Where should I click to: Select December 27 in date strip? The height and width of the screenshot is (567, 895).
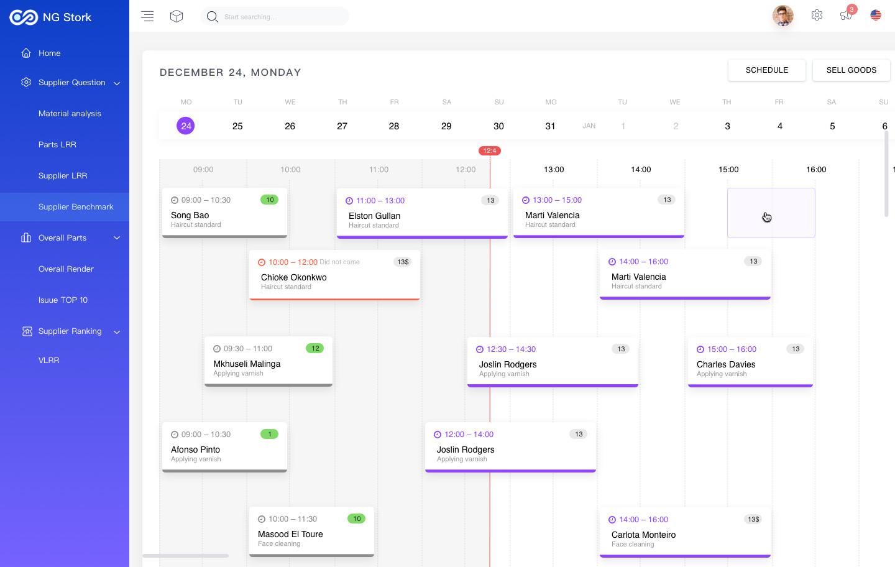coord(342,126)
